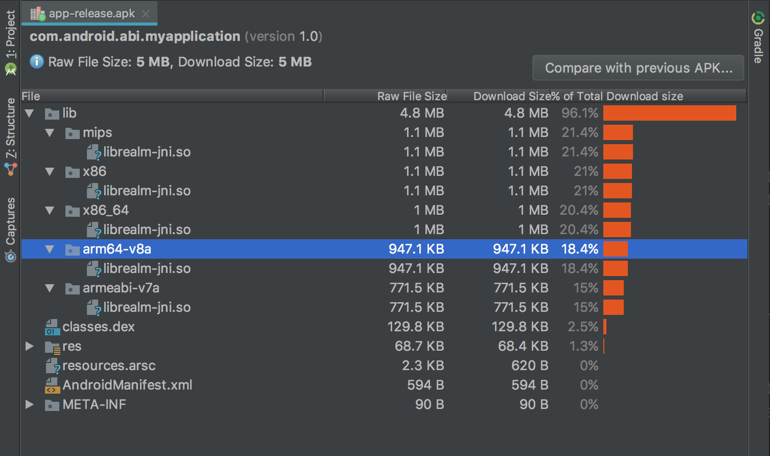This screenshot has height=456, width=770.
Task: Collapse the x86 folder
Action: pos(50,172)
